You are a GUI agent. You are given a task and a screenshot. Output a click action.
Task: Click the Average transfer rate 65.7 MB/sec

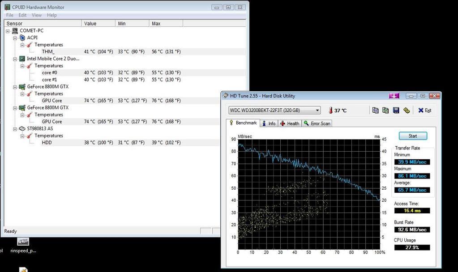(412, 190)
